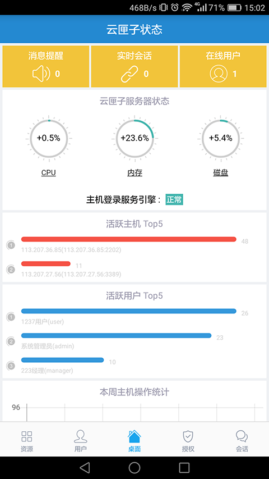Click the CPU underlined link

[49, 172]
